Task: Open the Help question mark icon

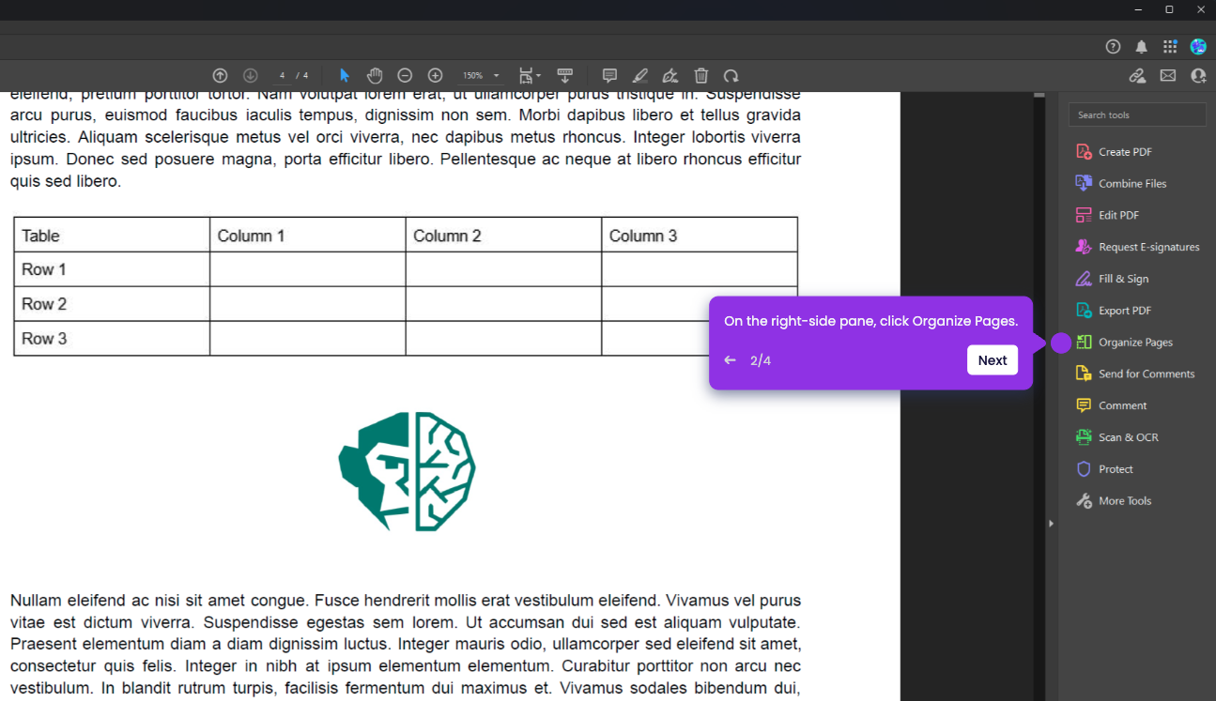Action: [1113, 47]
